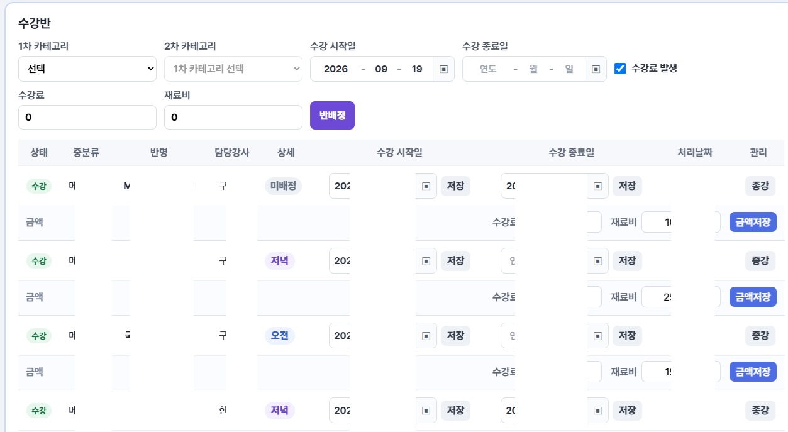This screenshot has width=788, height=432.
Task: Select the 월 segment of top 수강 종료일
Action: 533,69
